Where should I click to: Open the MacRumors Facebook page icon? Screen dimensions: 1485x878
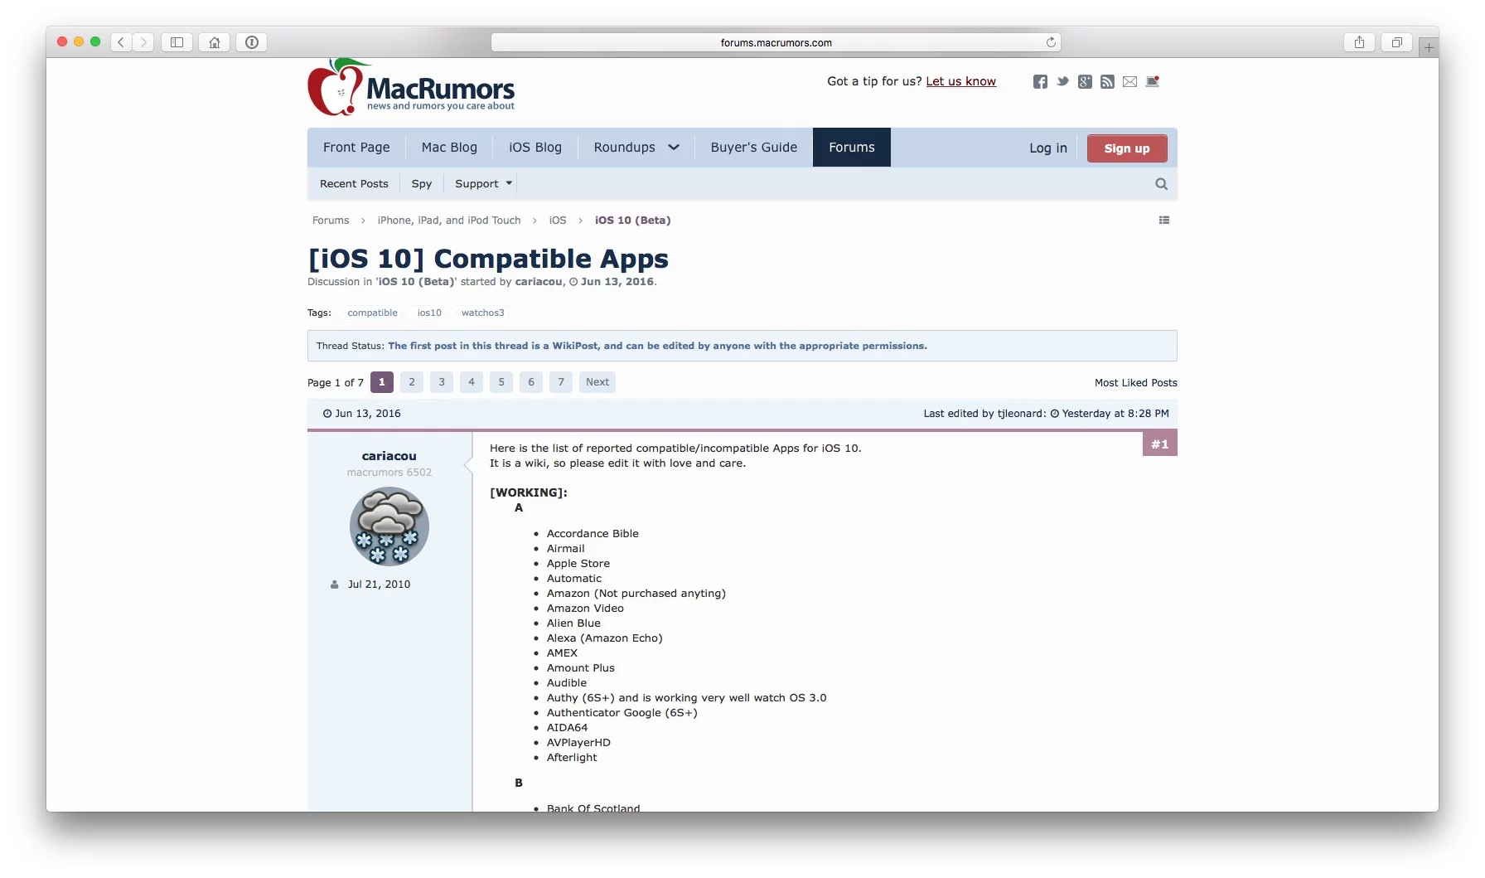coord(1040,81)
